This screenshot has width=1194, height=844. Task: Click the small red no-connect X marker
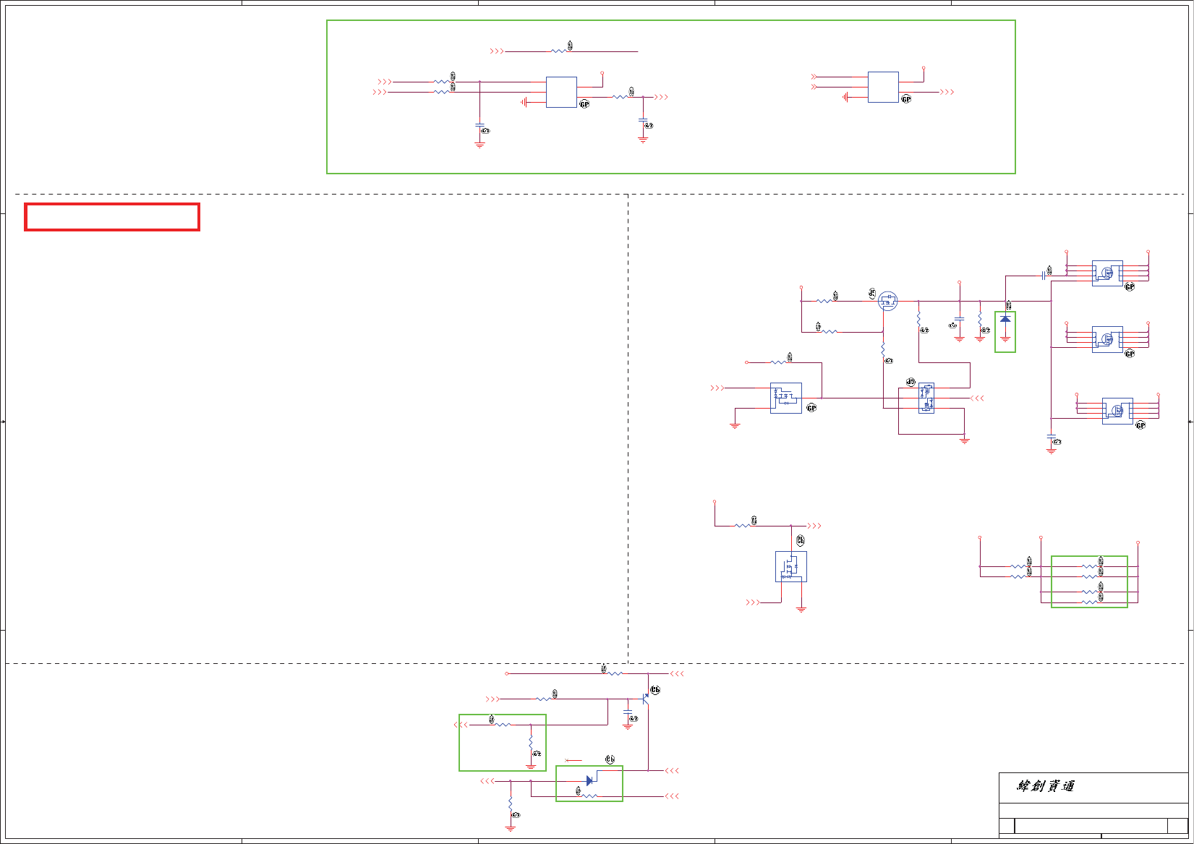(x=568, y=760)
